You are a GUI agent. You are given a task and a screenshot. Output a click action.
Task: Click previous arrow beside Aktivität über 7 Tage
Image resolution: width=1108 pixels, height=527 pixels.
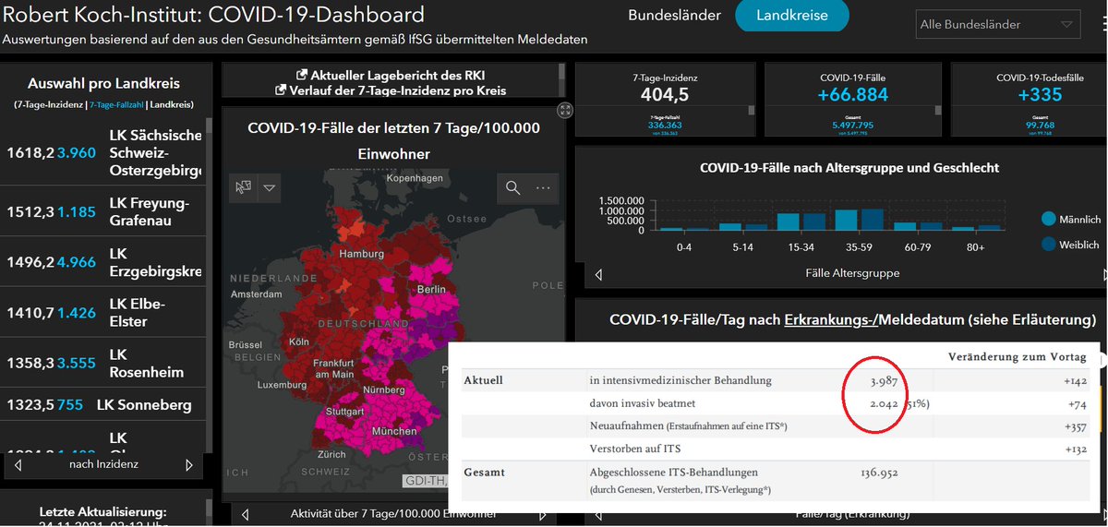(x=245, y=514)
